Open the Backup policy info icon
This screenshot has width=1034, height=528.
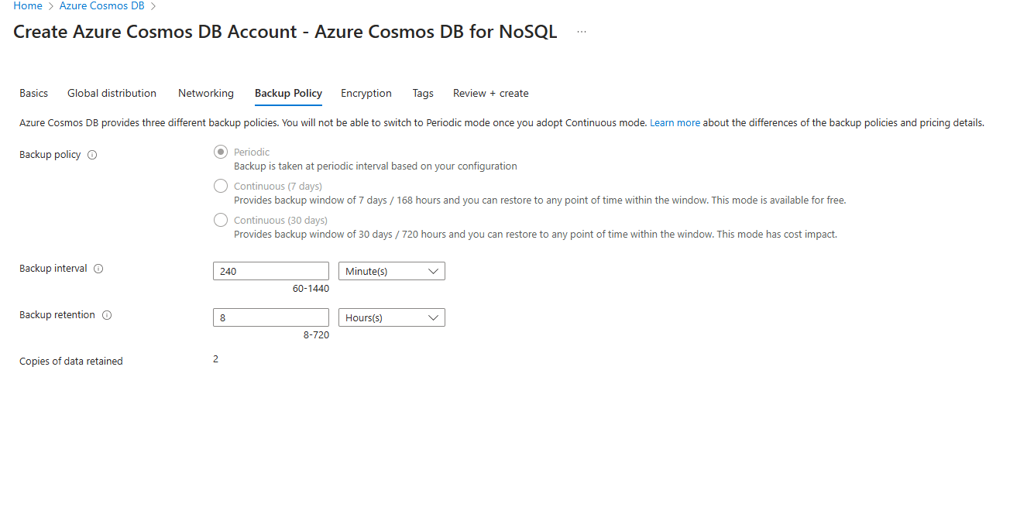[92, 155]
